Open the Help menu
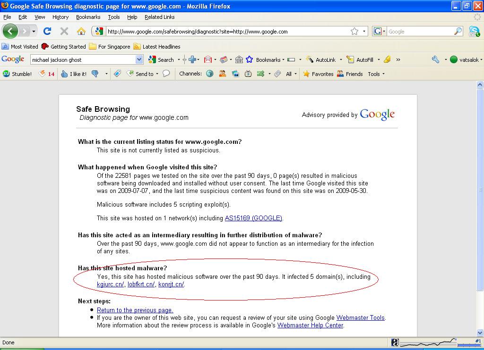 pos(132,17)
